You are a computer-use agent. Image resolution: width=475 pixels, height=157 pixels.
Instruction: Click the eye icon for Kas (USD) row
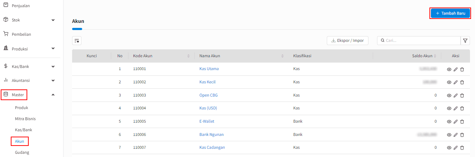click(x=449, y=108)
